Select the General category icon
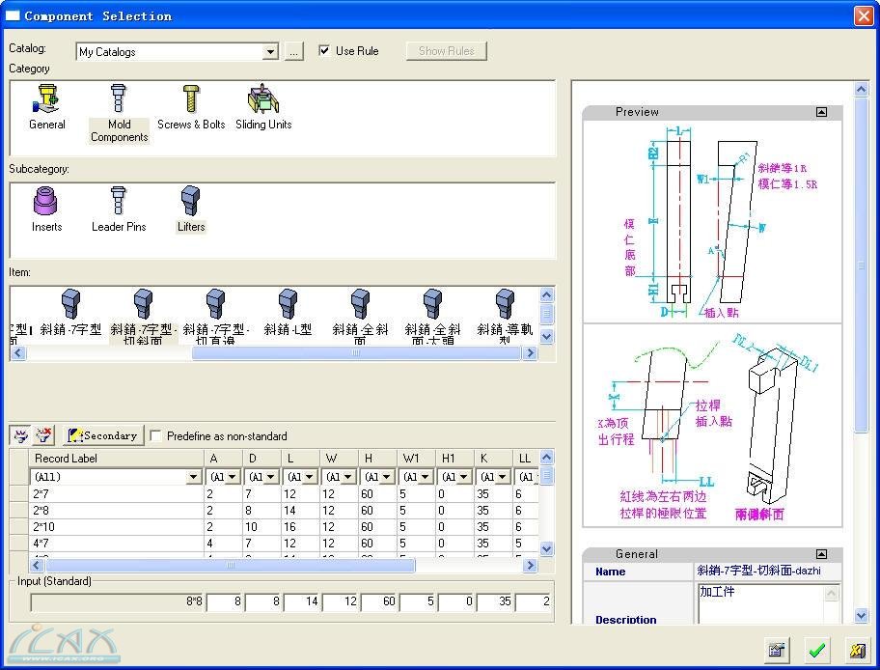 46,107
